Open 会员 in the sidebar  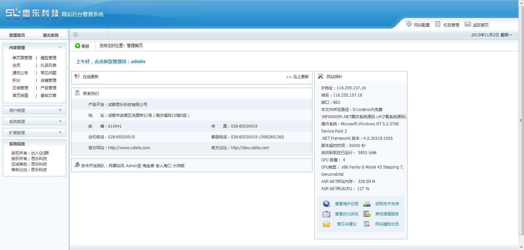click(x=16, y=65)
